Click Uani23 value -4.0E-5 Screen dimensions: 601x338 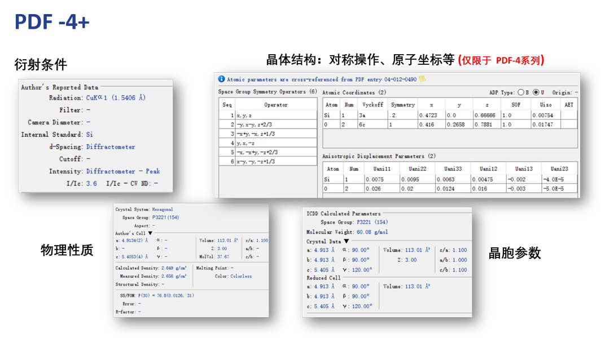pyautogui.click(x=559, y=179)
